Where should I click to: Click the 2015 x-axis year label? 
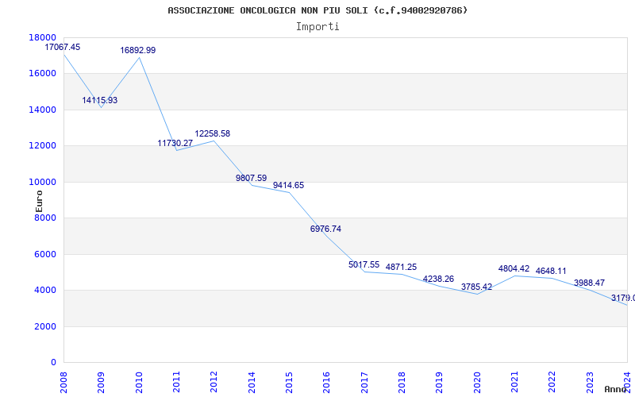coord(289,382)
